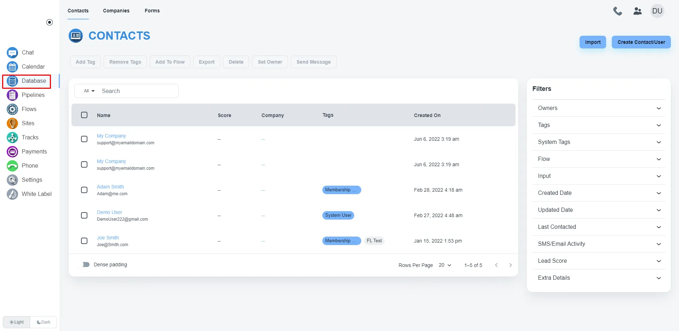Open the Settings sidebar icon

[12, 180]
